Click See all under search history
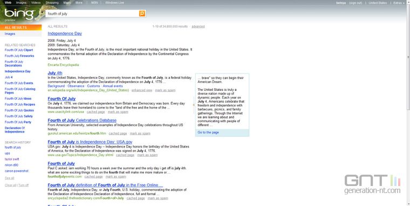 point(9,178)
